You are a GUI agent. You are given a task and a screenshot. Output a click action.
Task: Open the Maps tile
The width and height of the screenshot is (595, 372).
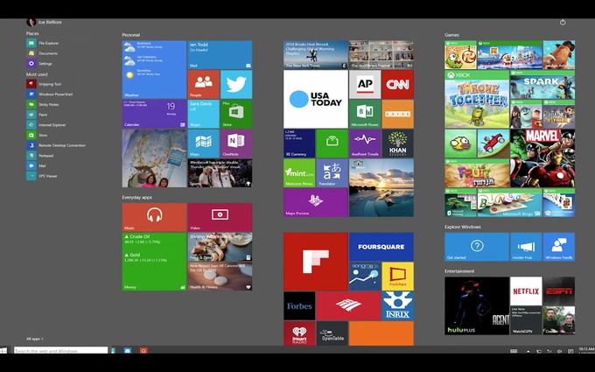[x=203, y=144]
